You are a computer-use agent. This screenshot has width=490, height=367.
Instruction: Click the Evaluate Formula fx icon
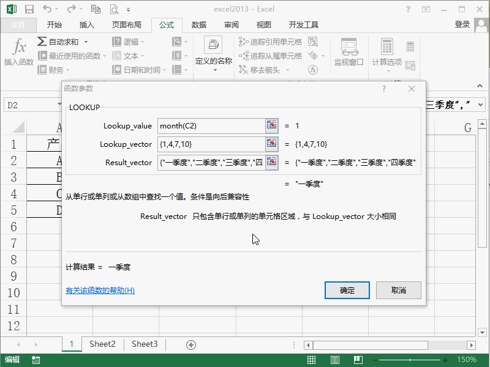(x=313, y=70)
